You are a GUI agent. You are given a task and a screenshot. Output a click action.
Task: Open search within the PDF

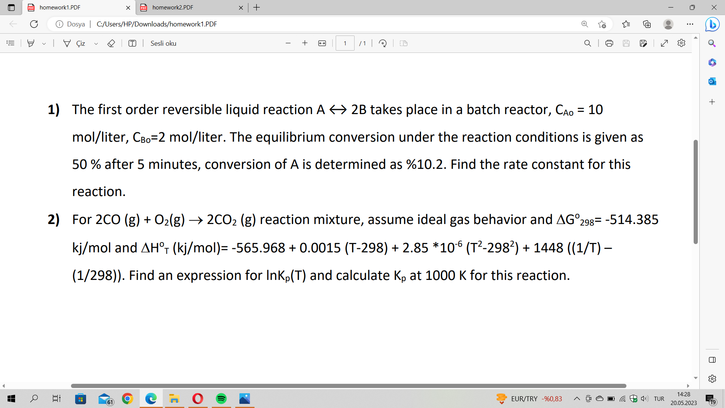[x=588, y=43]
